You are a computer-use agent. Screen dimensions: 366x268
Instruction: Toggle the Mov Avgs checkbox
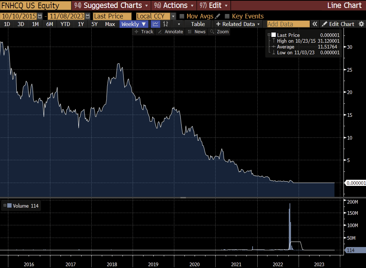[182, 16]
